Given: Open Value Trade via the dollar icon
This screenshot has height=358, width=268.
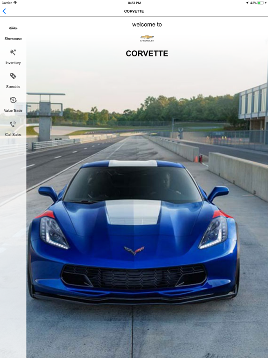Looking at the screenshot, I should 13,100.
